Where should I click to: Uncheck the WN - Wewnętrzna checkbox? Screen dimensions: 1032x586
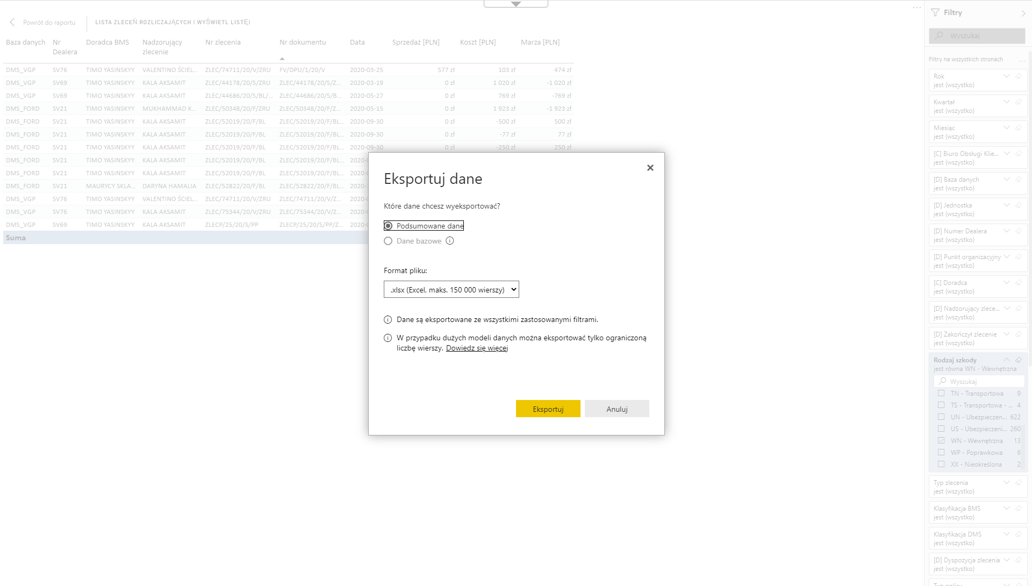click(x=941, y=440)
